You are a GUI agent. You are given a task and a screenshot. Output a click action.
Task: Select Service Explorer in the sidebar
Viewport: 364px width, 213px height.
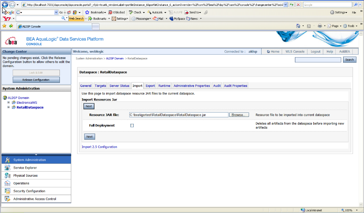(x=36, y=168)
